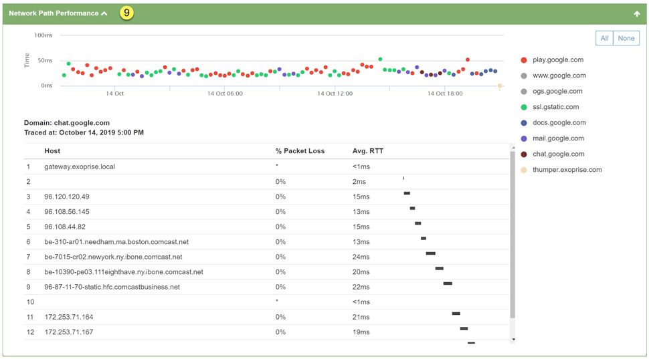Click the 14 Oct 12:00 axis label
Viewport: 649px width, 359px height.
click(x=335, y=94)
